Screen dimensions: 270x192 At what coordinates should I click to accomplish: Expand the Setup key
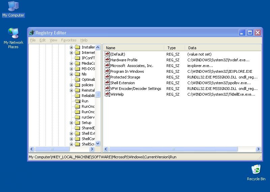coord(71,123)
